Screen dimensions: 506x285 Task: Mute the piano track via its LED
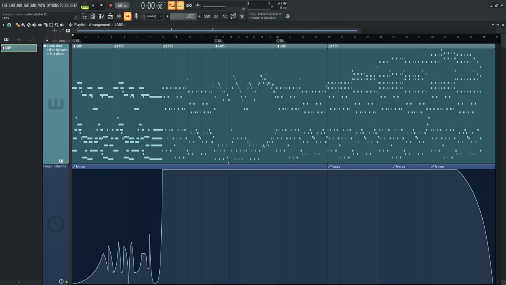[x=66, y=161]
